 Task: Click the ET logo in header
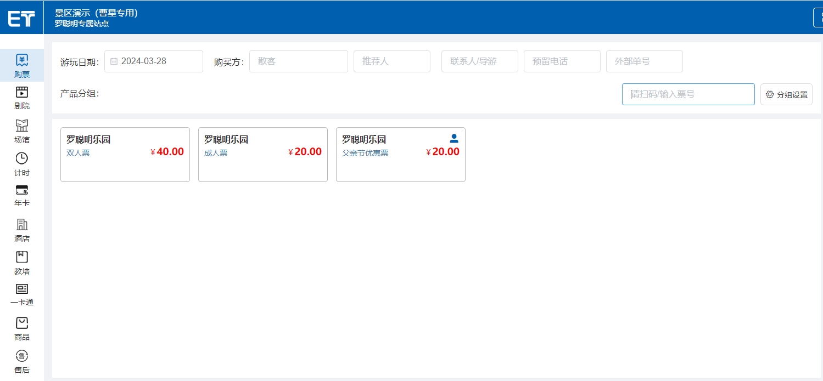21,19
